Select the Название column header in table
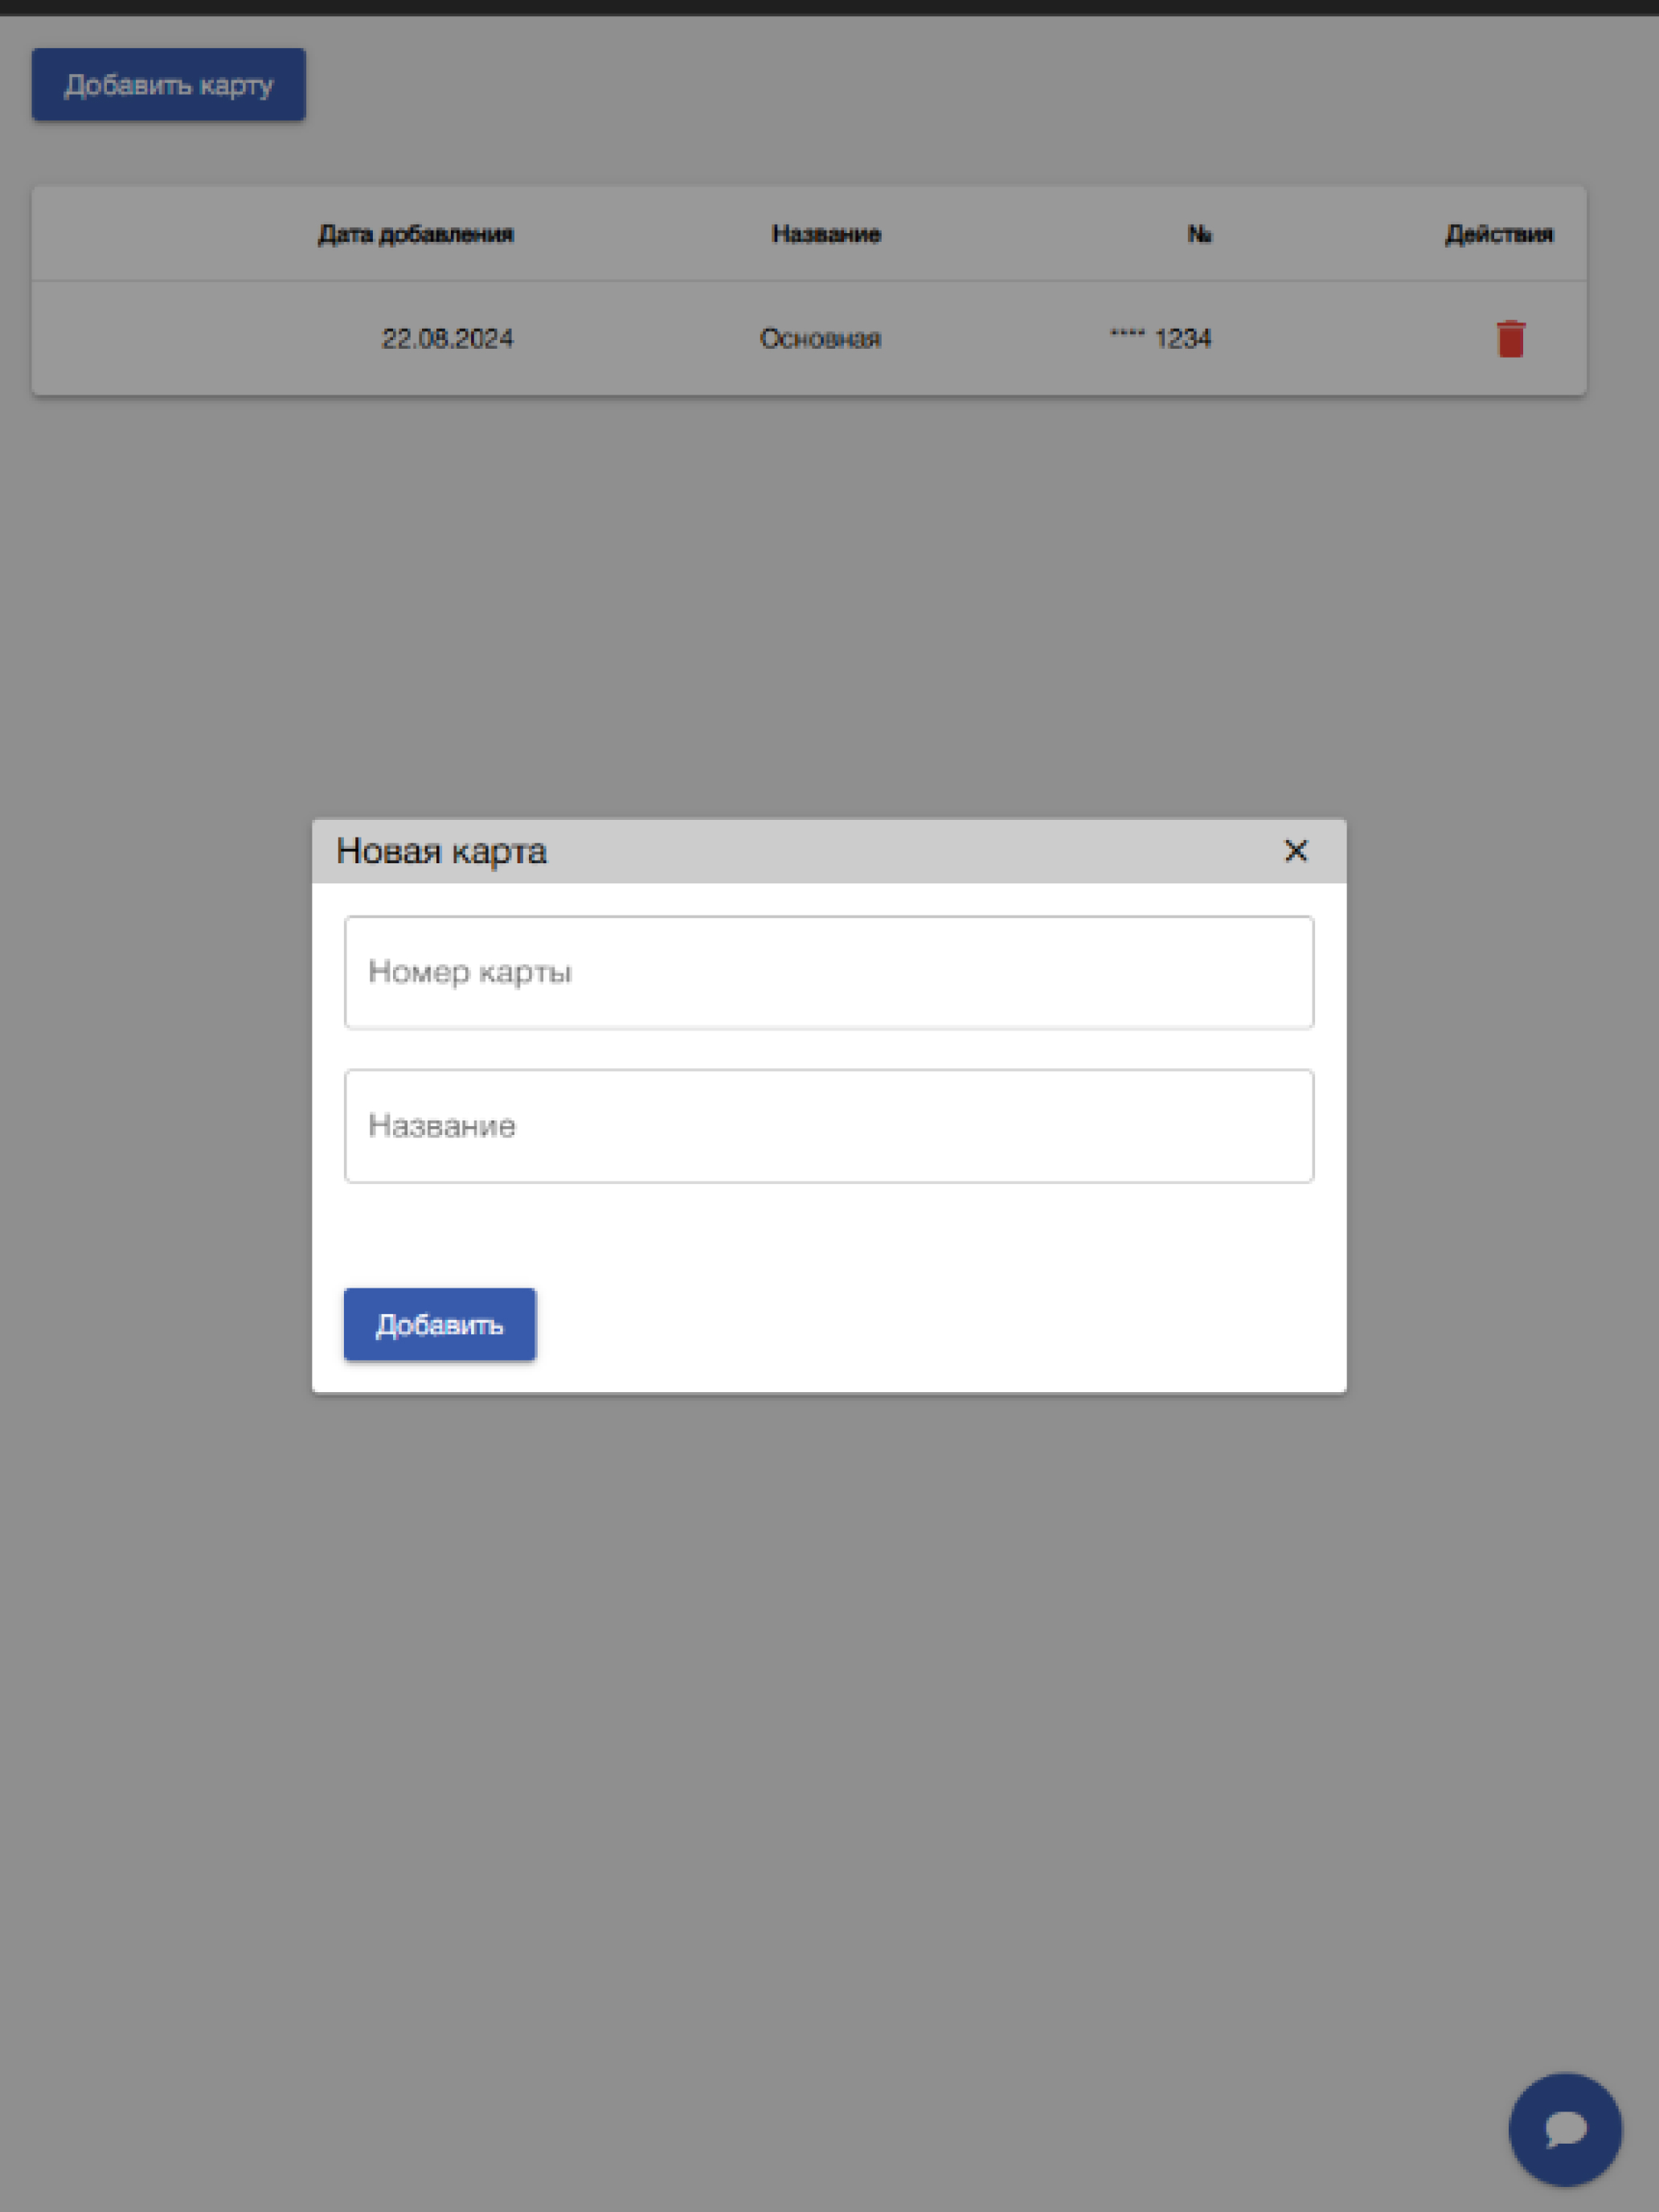Image resolution: width=1659 pixels, height=2212 pixels. click(x=826, y=234)
